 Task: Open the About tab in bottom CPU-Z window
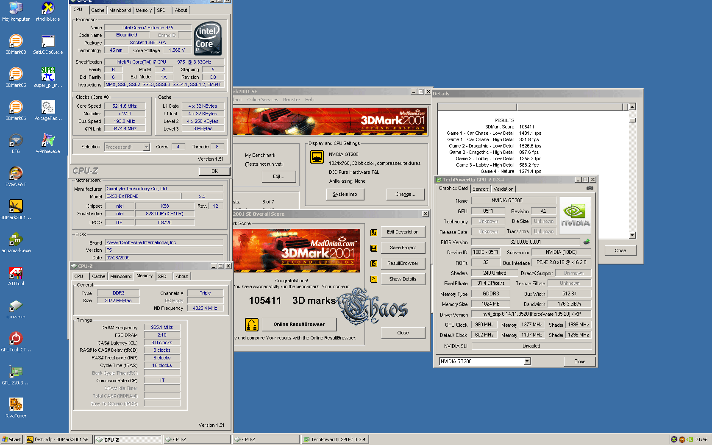tap(182, 276)
